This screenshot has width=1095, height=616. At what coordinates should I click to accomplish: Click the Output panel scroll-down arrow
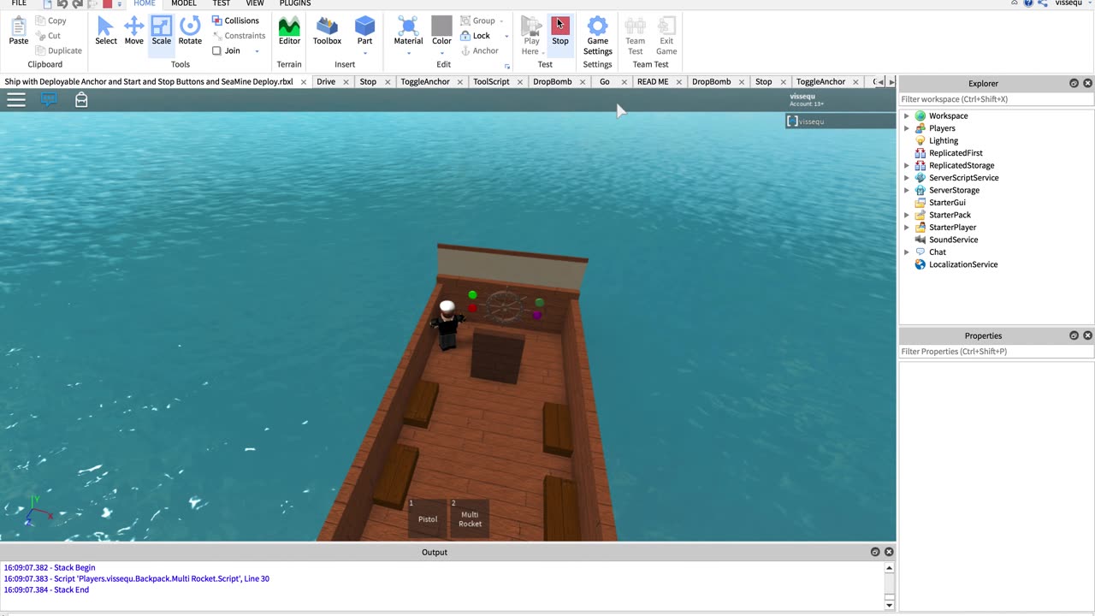pos(889,605)
